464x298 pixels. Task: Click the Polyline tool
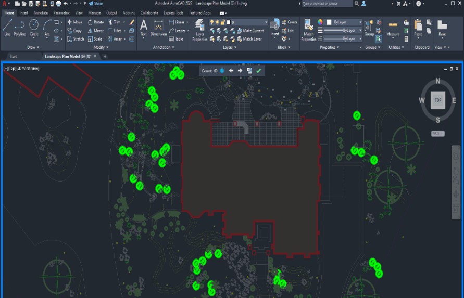coord(20,27)
